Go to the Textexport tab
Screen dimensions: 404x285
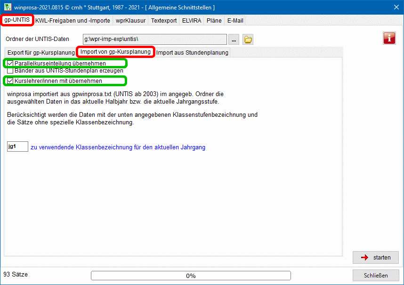coord(163,21)
